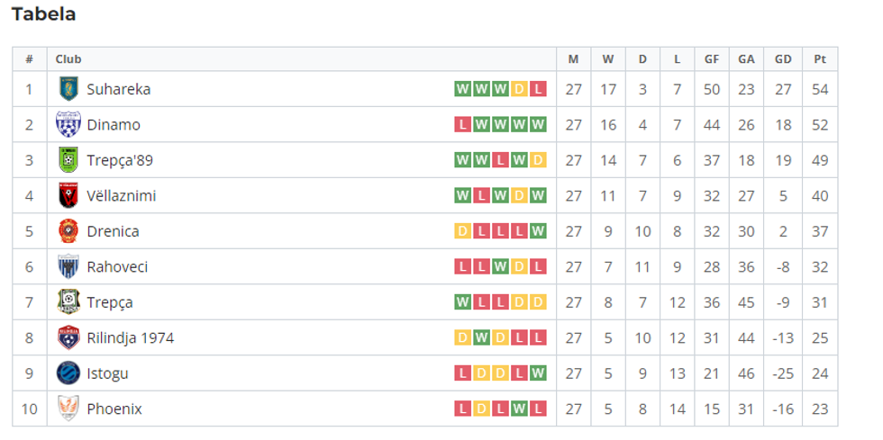
Task: Click the Drenica club badge
Action: pyautogui.click(x=68, y=231)
